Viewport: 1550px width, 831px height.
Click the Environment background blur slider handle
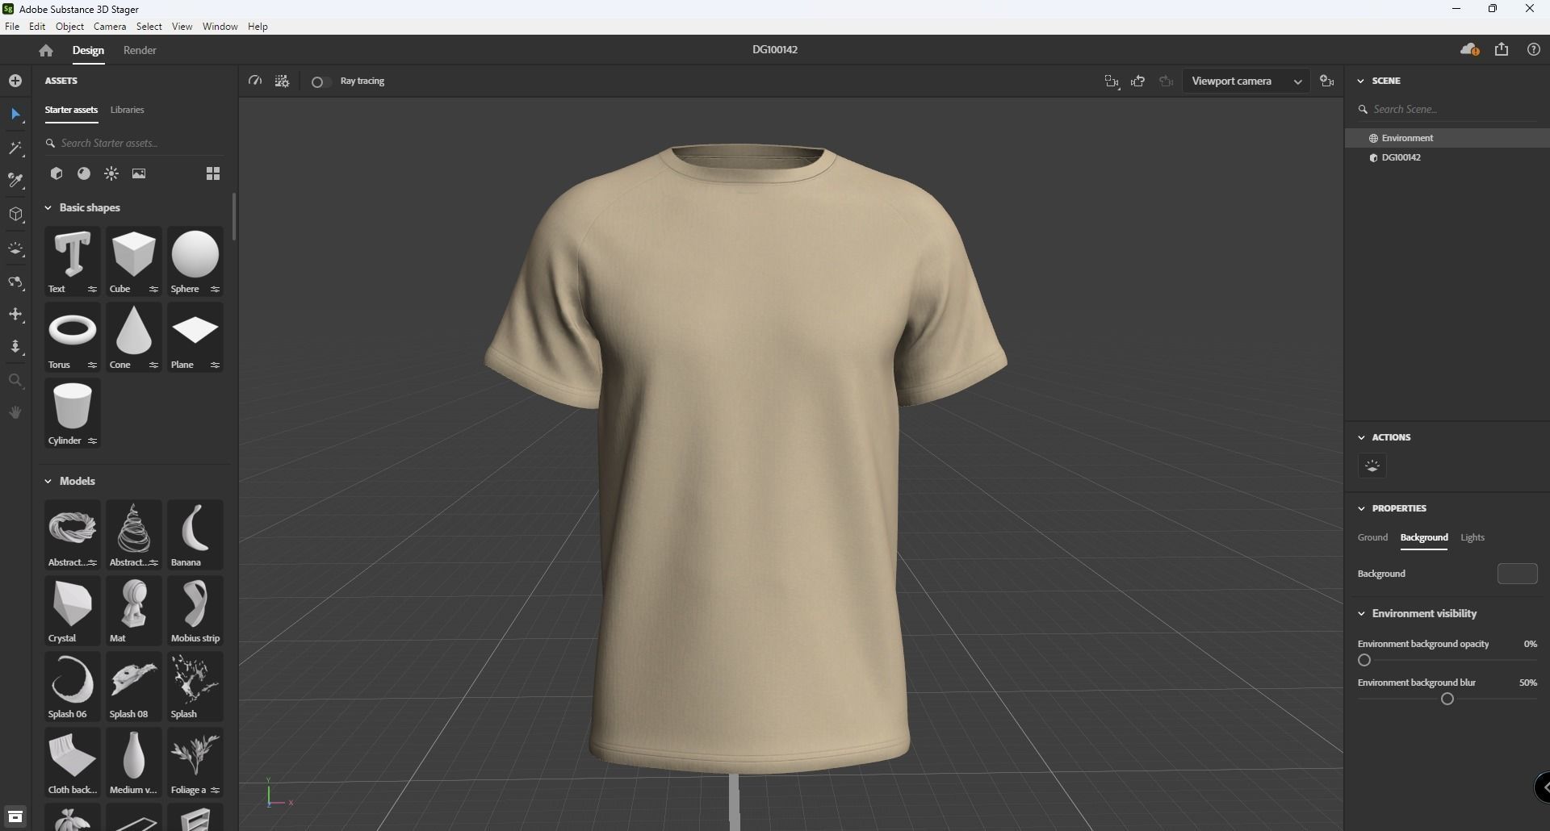coord(1447,699)
